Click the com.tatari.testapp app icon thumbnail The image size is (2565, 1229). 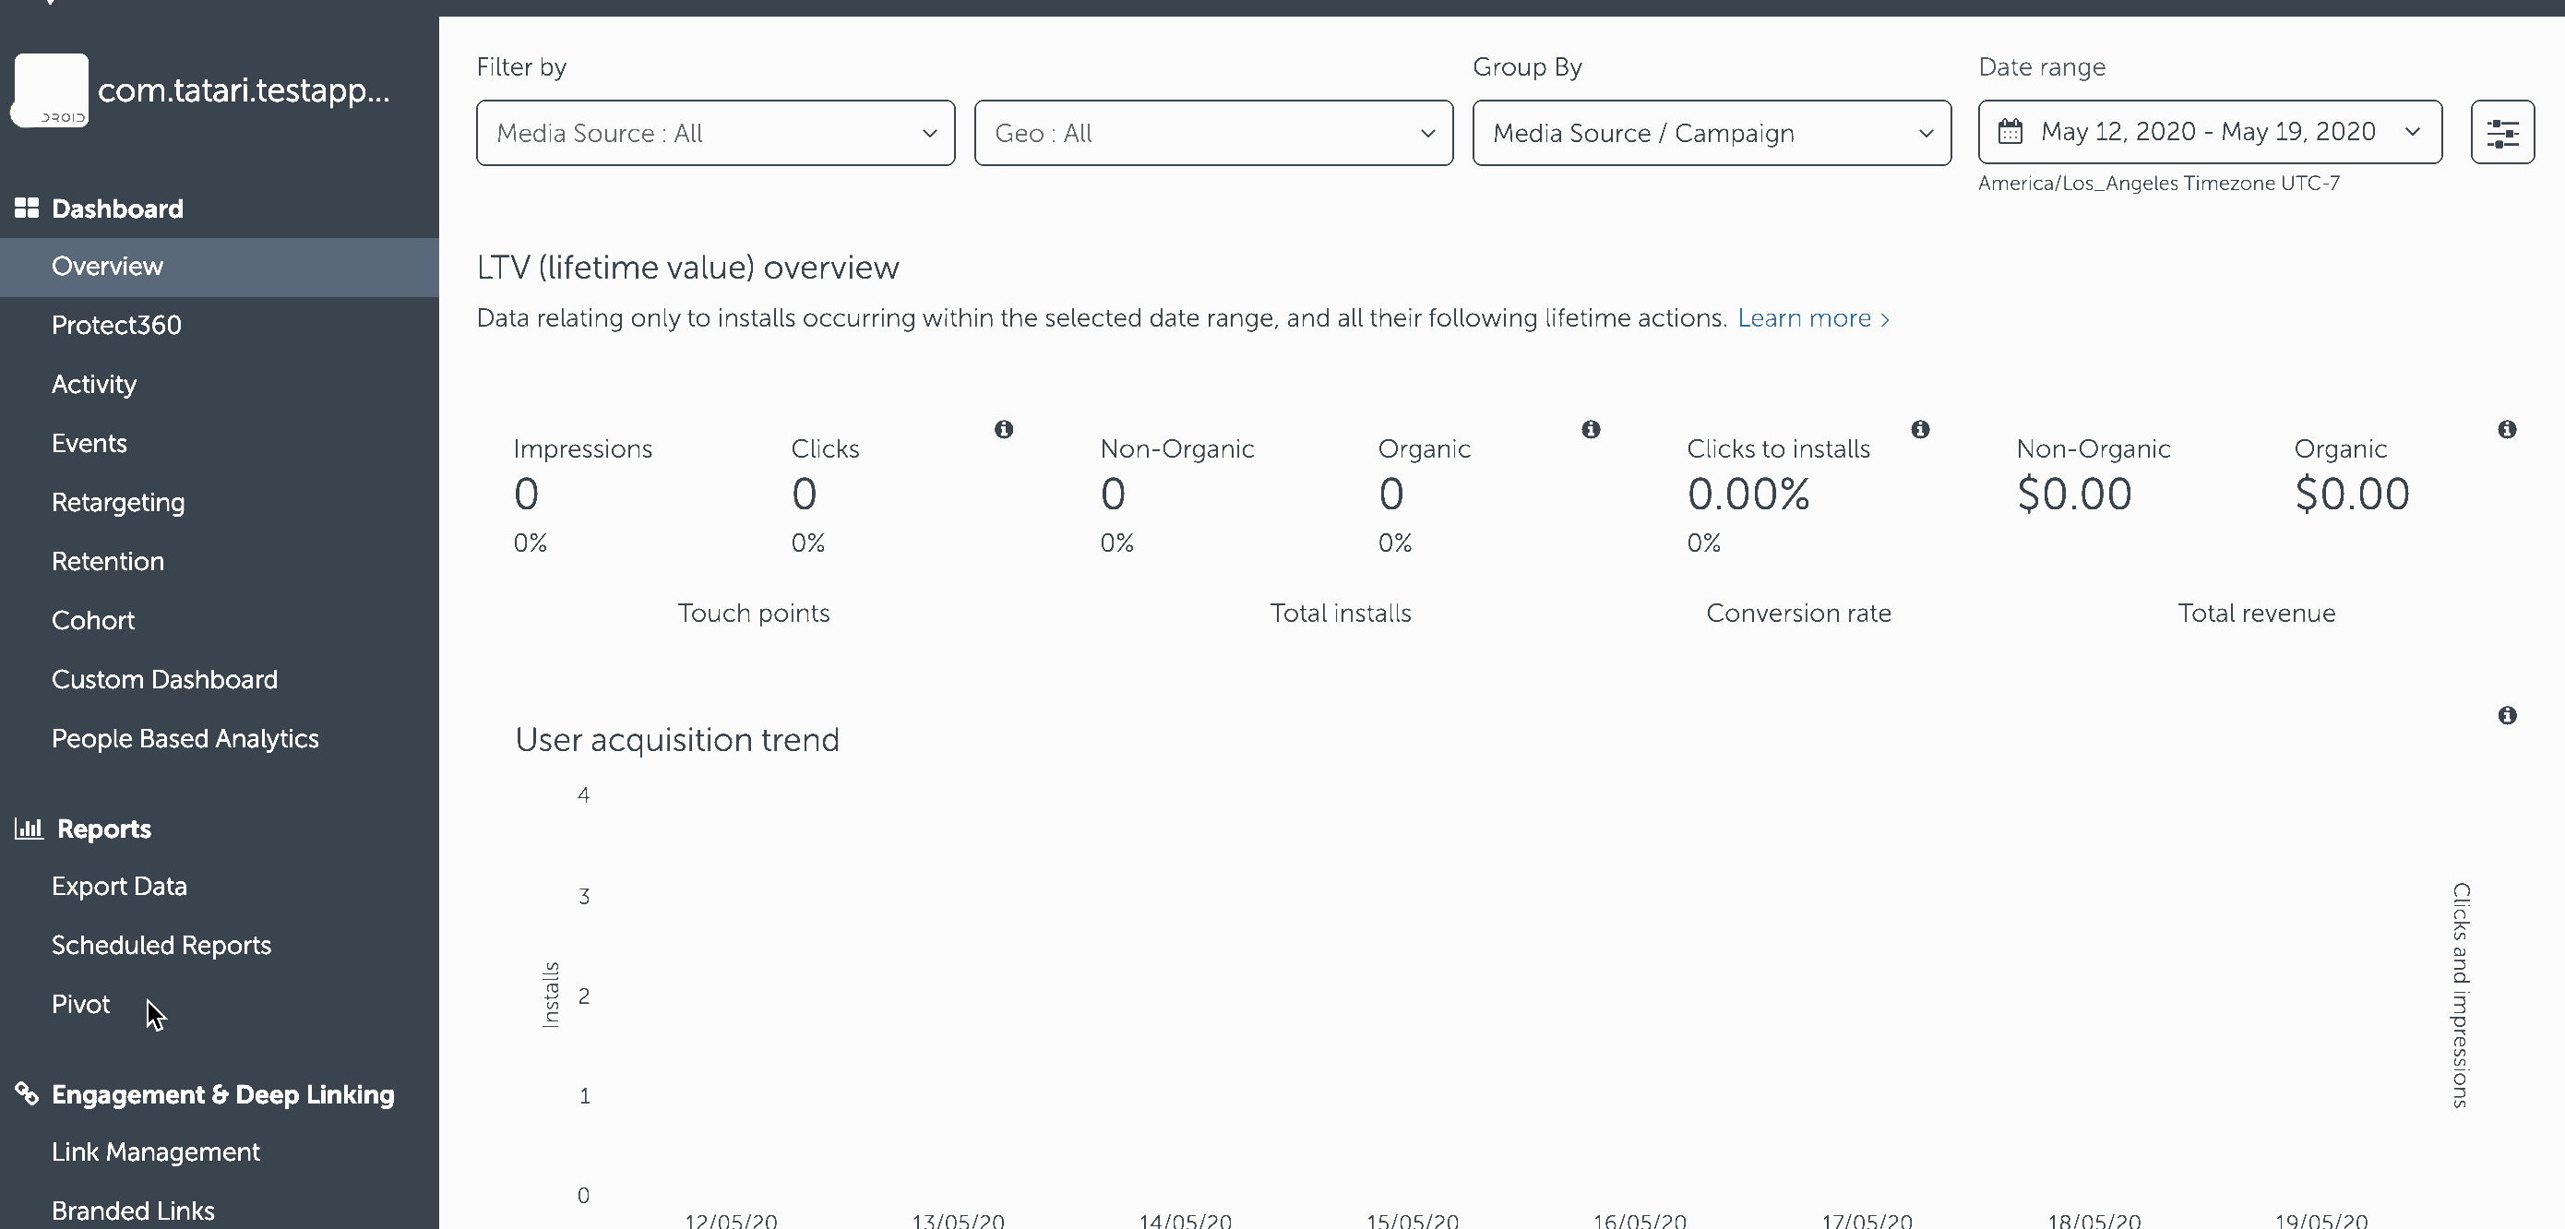point(52,90)
